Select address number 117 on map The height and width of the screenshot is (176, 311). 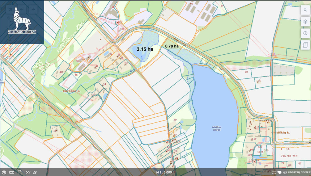[113, 7]
